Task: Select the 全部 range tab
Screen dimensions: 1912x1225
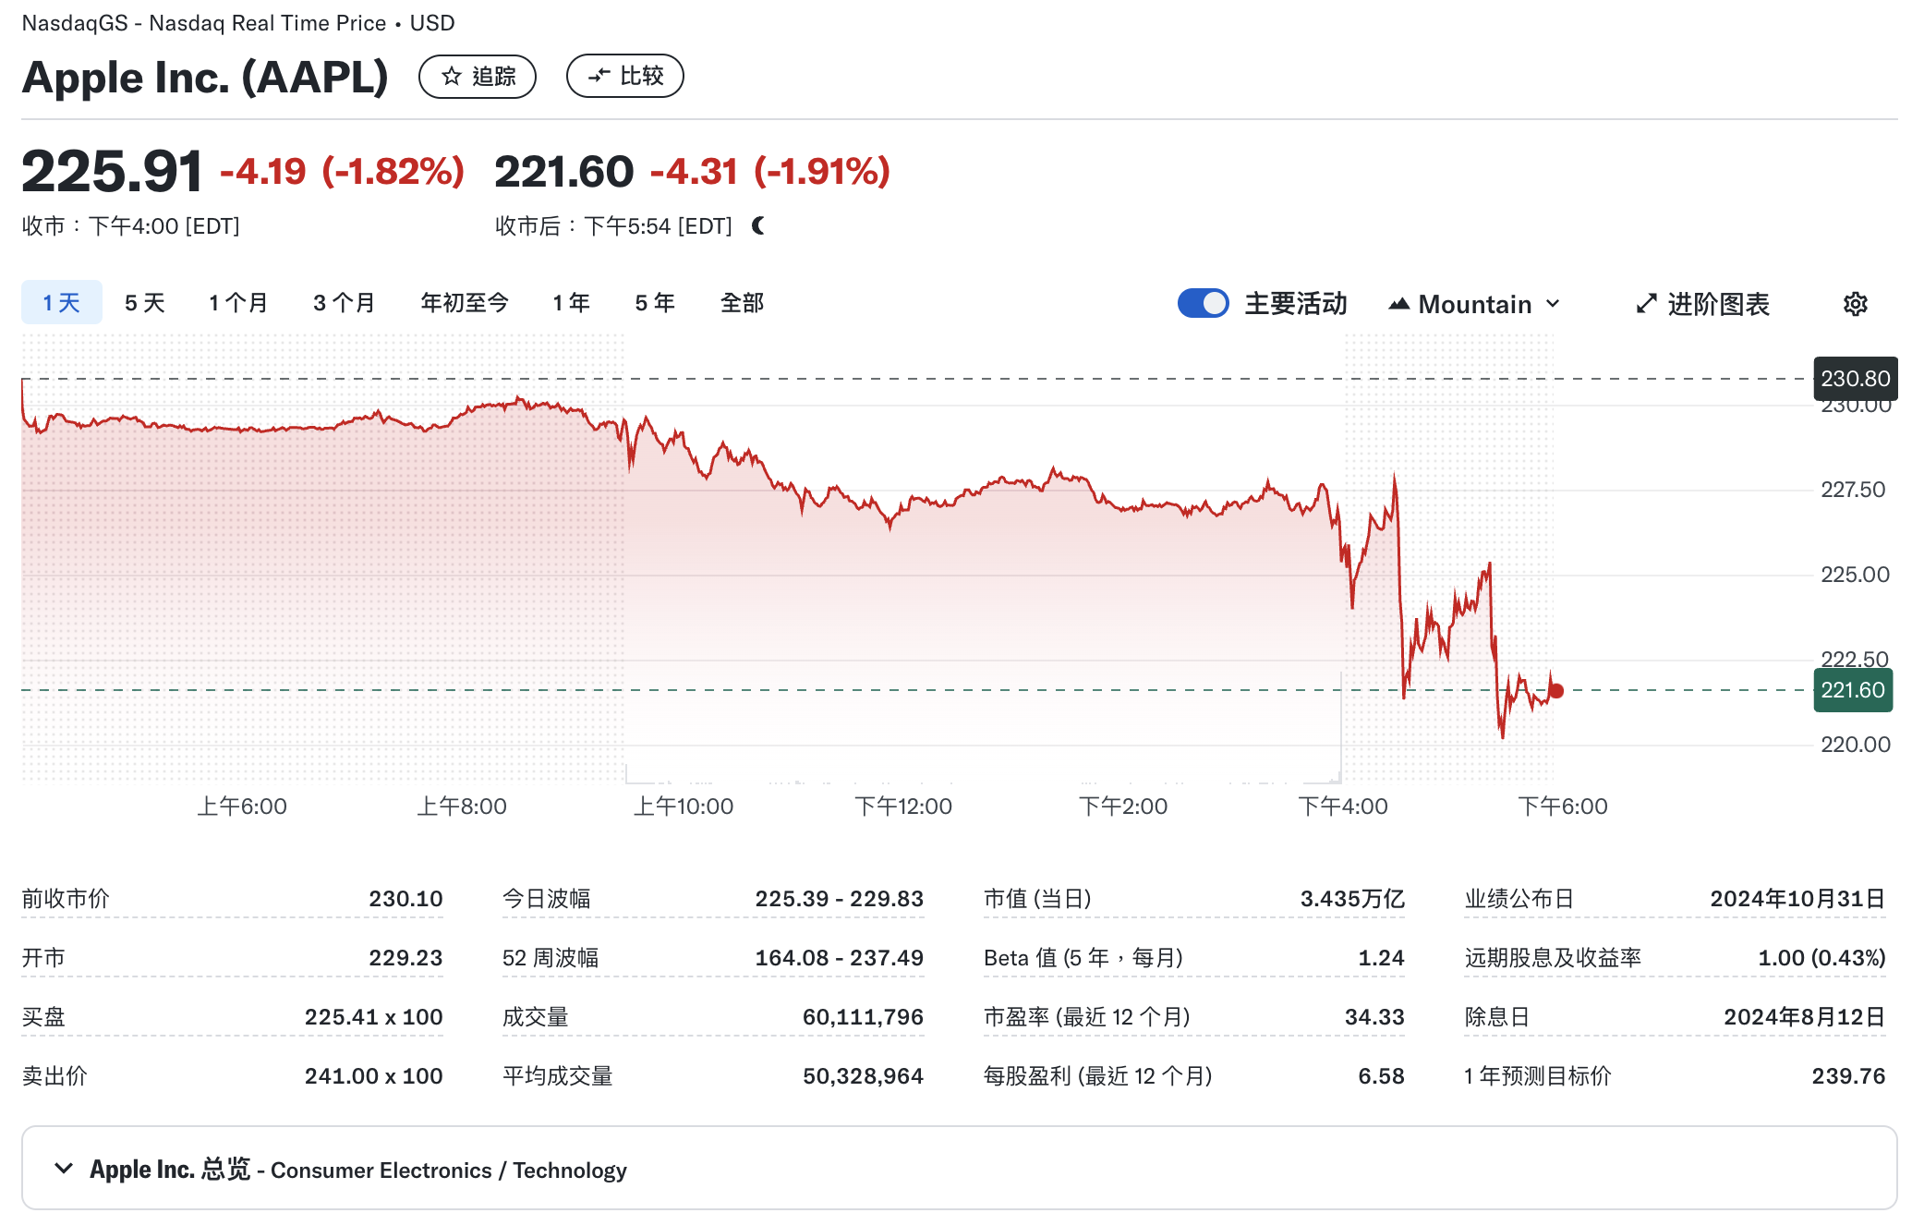Action: pos(743,303)
